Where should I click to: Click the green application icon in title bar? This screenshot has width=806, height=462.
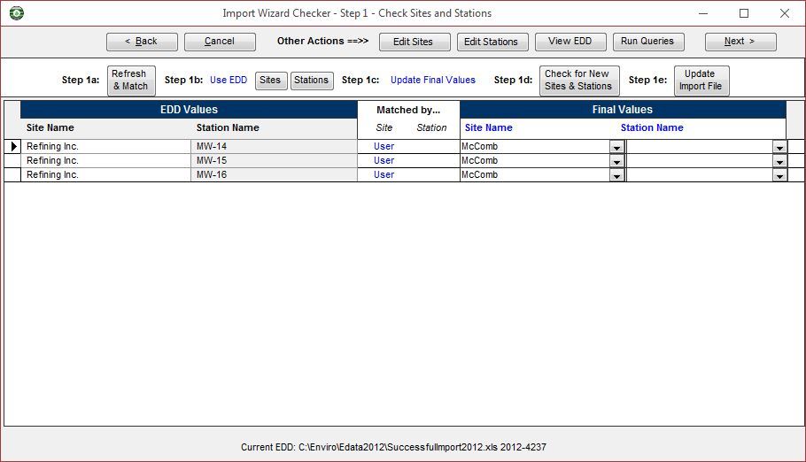click(x=17, y=13)
